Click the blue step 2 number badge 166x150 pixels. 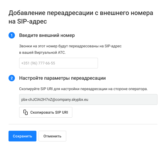pos(12,78)
